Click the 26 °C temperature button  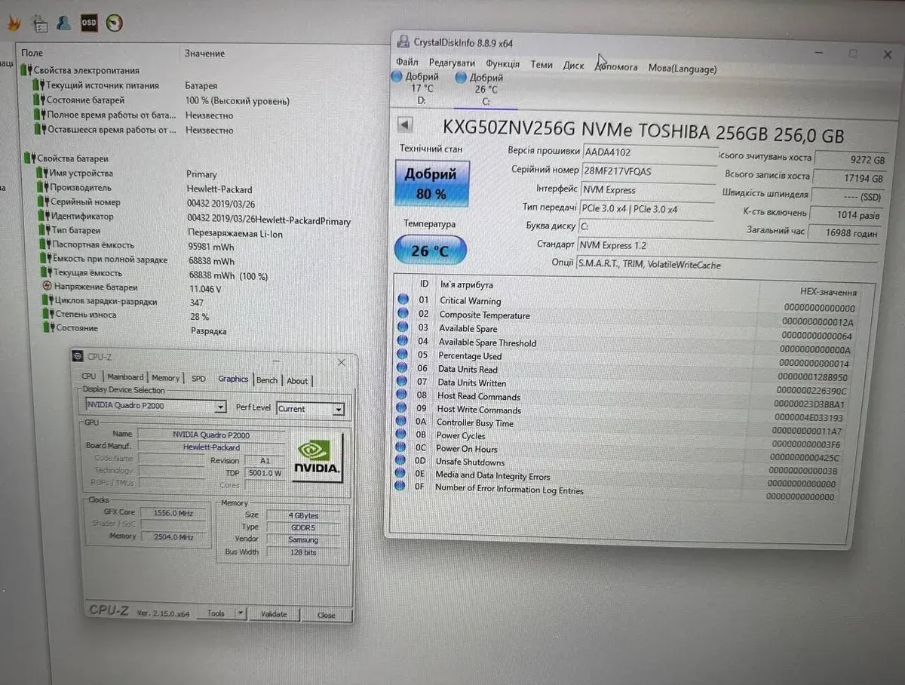point(430,250)
